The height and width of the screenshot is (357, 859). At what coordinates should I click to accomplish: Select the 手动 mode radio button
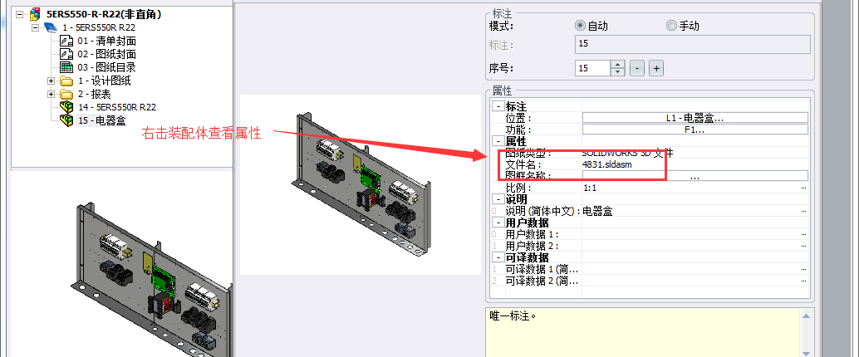tap(671, 26)
